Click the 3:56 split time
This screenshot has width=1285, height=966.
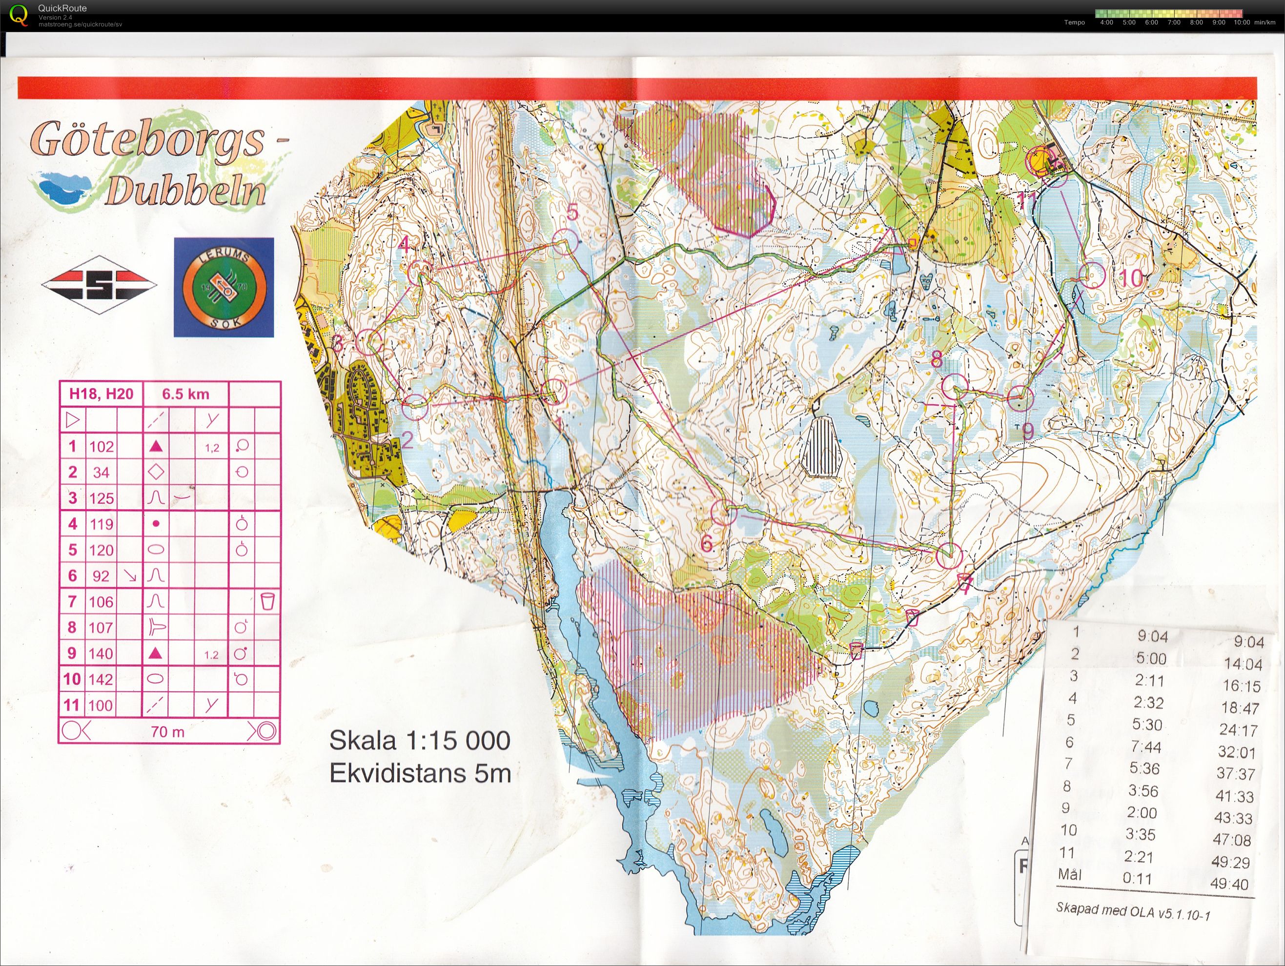pos(1144,790)
